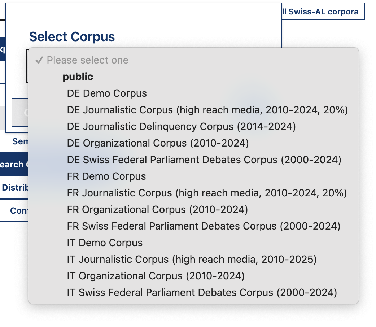376x327 pixels.
Task: Choose FR Journalistic Corpus (high reach media)
Action: tap(207, 193)
